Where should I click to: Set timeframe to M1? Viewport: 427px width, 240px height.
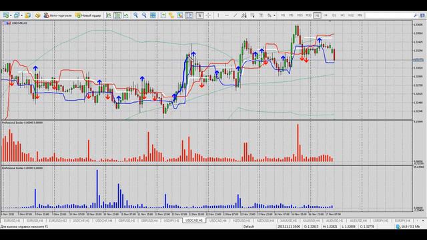[x=283, y=15]
